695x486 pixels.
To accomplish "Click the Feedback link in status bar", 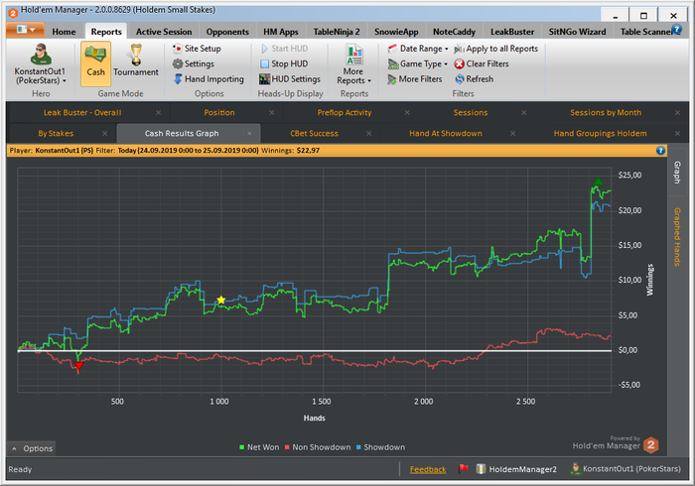I will click(x=427, y=469).
